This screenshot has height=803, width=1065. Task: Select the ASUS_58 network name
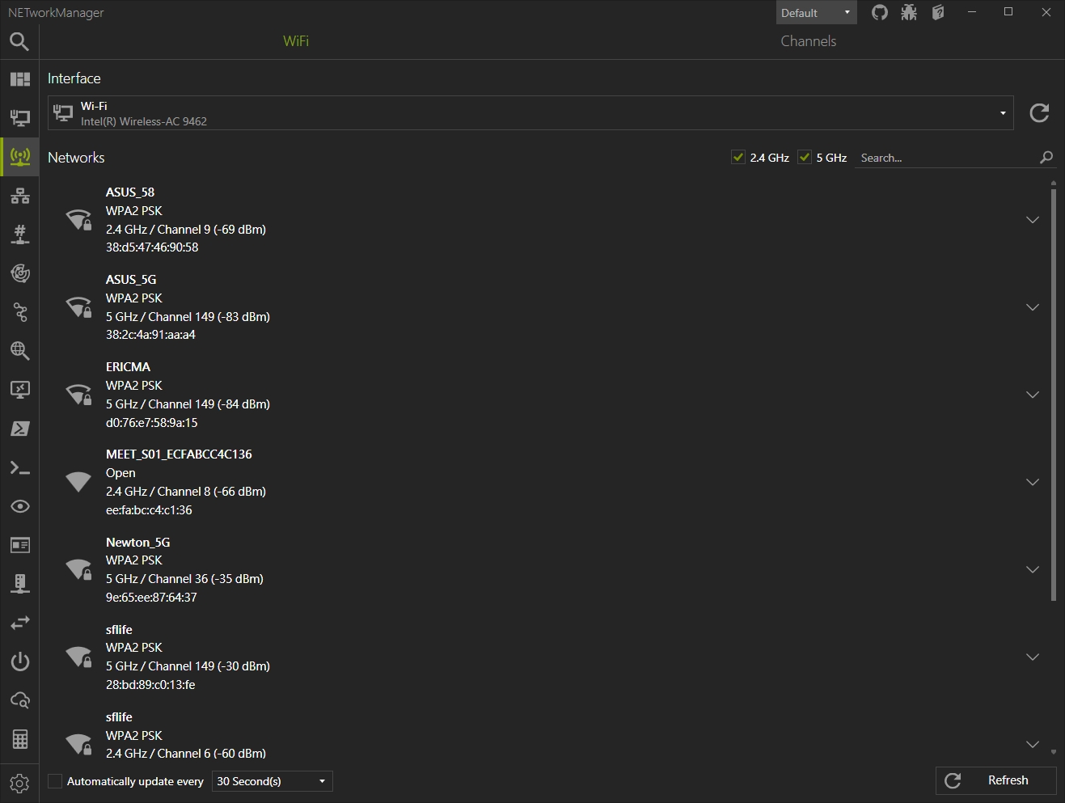click(x=130, y=192)
